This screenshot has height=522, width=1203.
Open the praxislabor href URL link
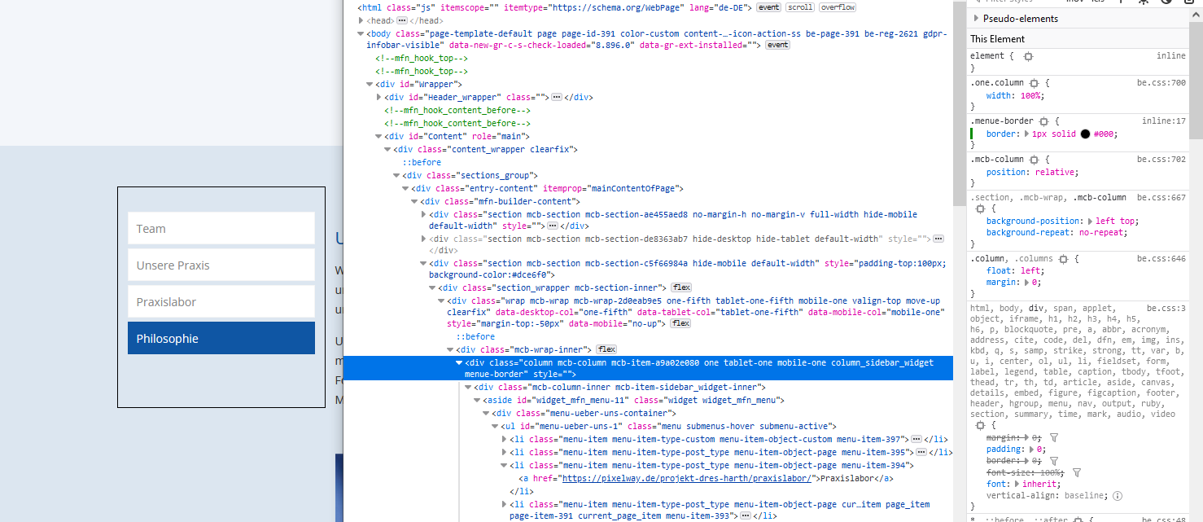point(687,479)
